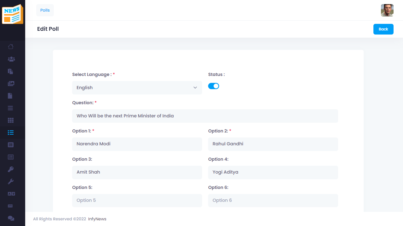The width and height of the screenshot is (403, 226).
Task: Open the user profile avatar
Action: (387, 10)
